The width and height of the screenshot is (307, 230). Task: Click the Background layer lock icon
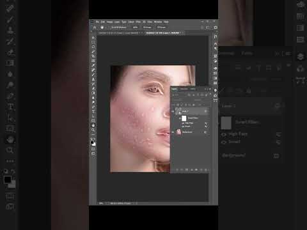(205, 132)
